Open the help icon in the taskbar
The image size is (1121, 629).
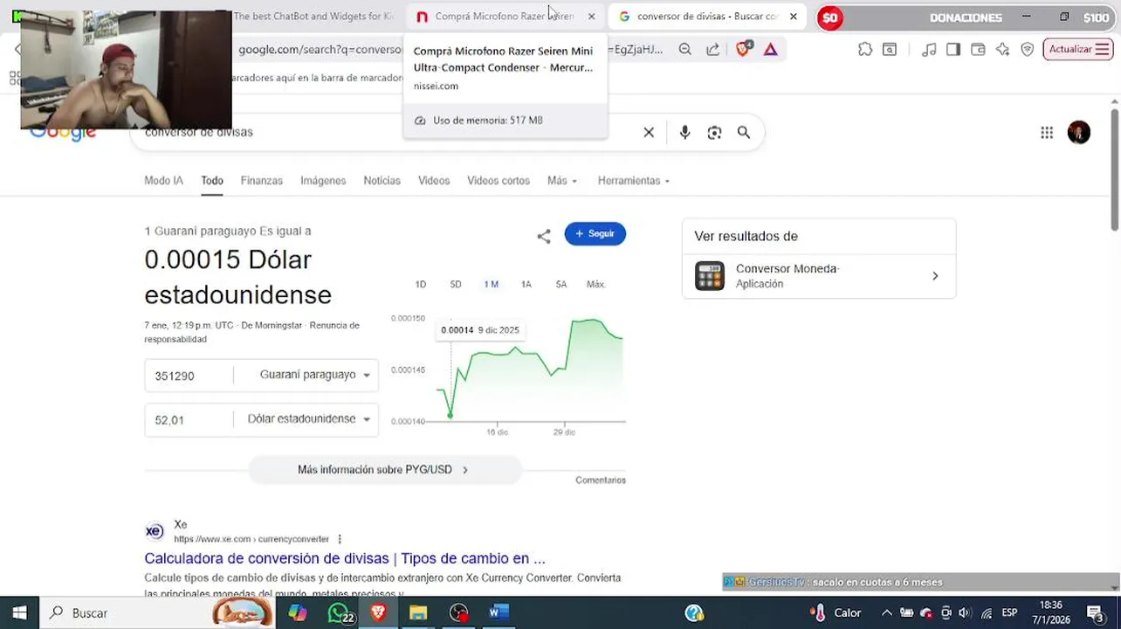pos(694,613)
